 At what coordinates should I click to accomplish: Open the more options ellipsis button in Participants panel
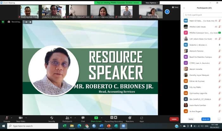(219, 119)
